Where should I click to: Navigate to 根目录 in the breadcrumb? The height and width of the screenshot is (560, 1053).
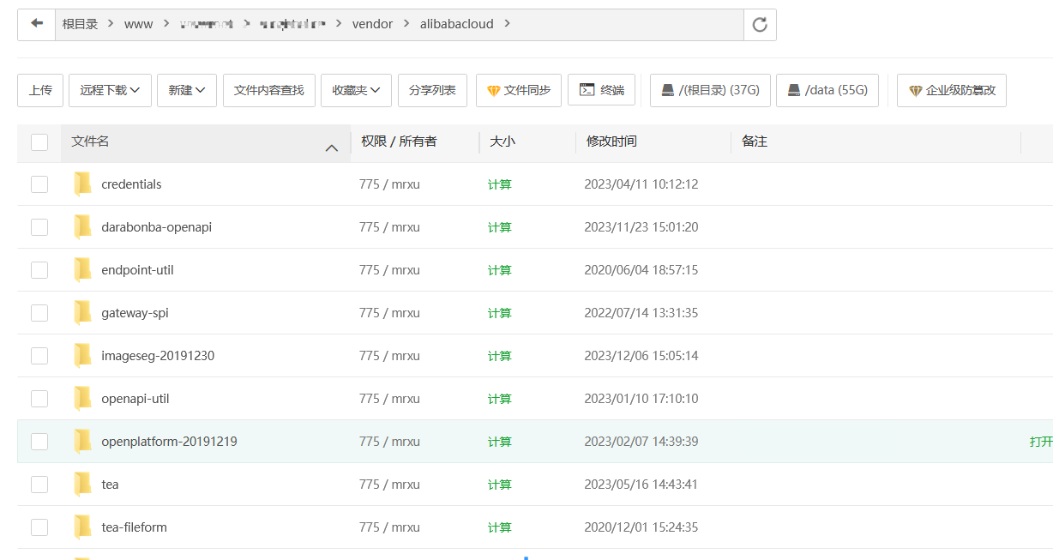80,24
